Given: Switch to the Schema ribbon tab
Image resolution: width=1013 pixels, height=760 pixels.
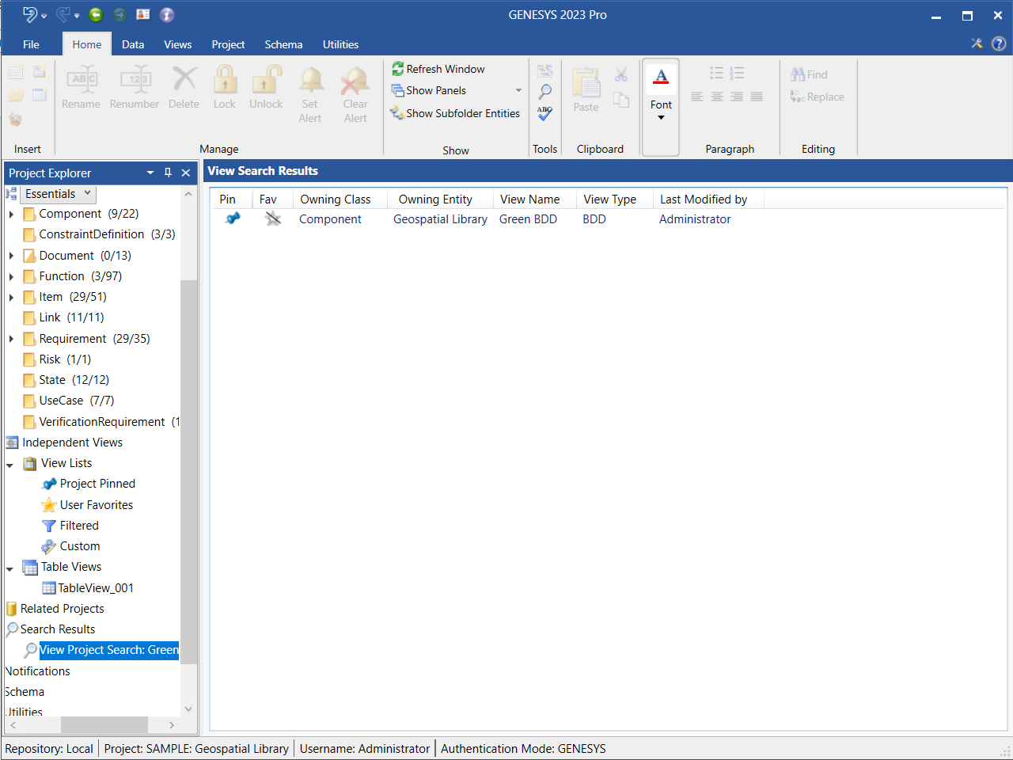Looking at the screenshot, I should tap(283, 44).
